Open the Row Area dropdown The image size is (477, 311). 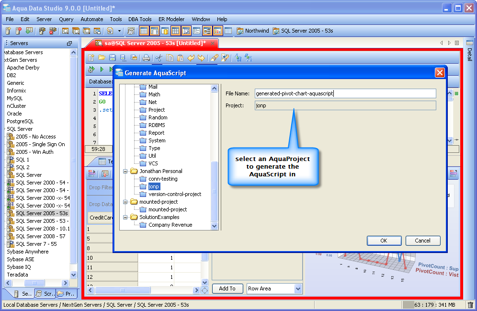298,288
